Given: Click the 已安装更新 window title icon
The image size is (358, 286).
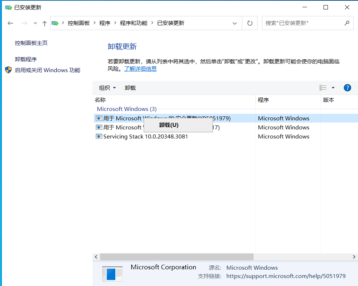Looking at the screenshot, I should [x=8, y=8].
